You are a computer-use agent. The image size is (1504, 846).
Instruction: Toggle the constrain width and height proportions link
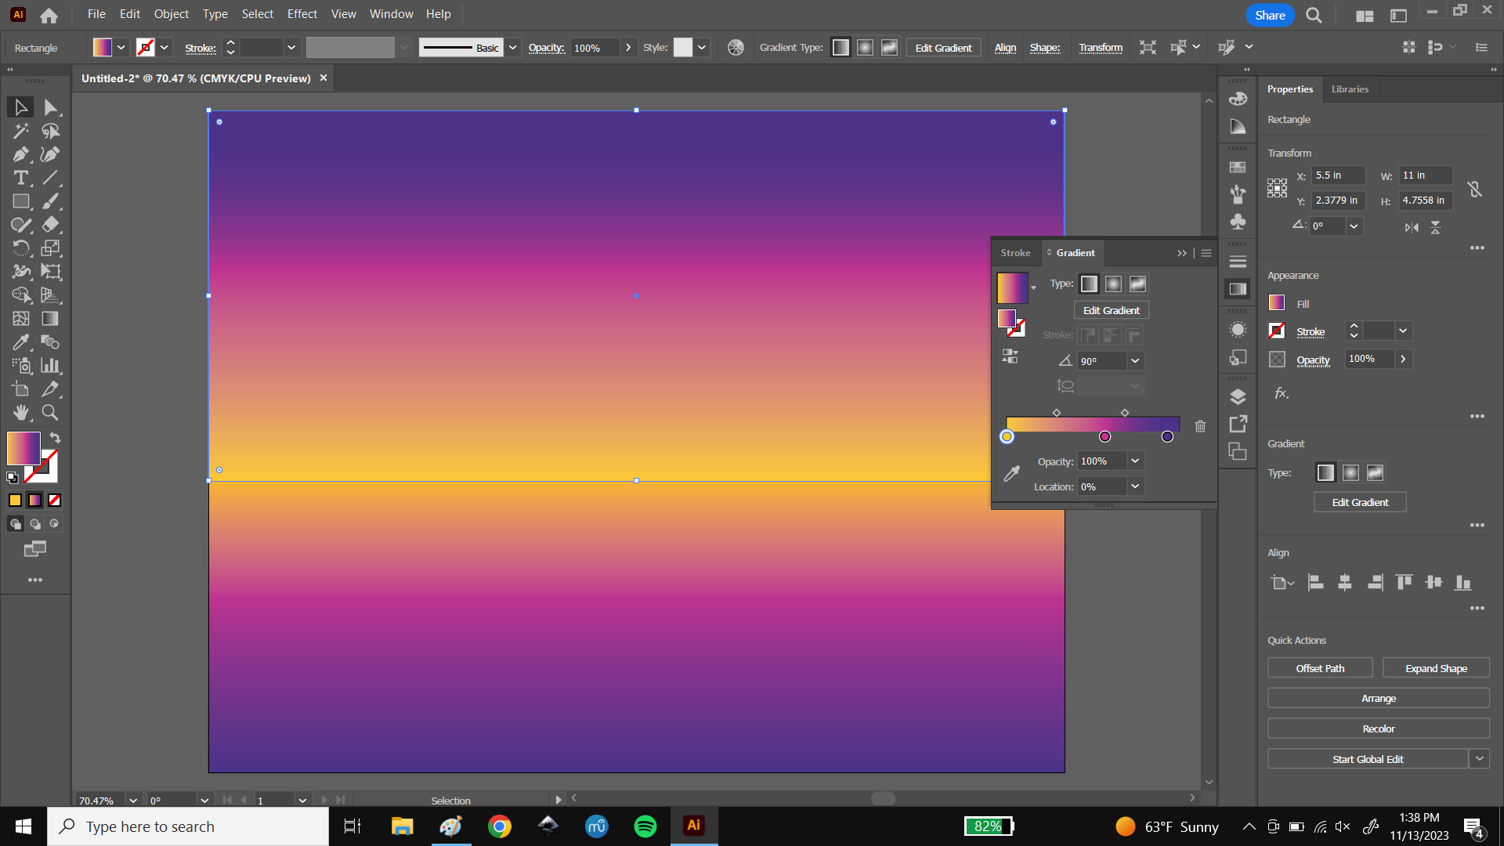click(x=1475, y=188)
